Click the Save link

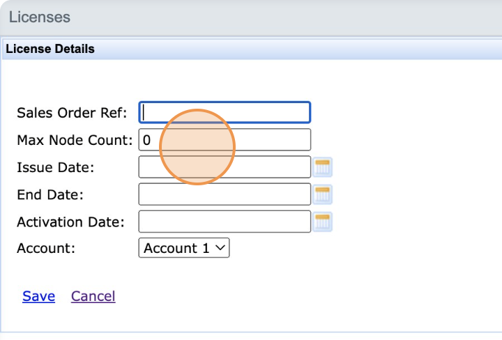(x=38, y=296)
